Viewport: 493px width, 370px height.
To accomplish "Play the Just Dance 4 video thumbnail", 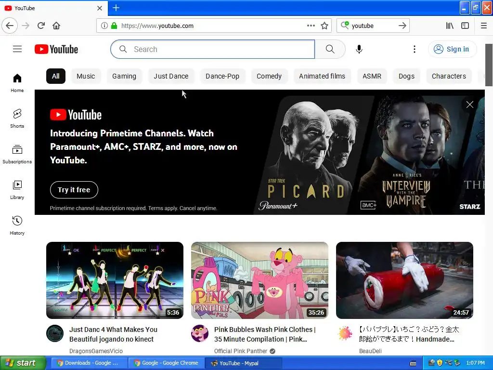I will (x=115, y=280).
